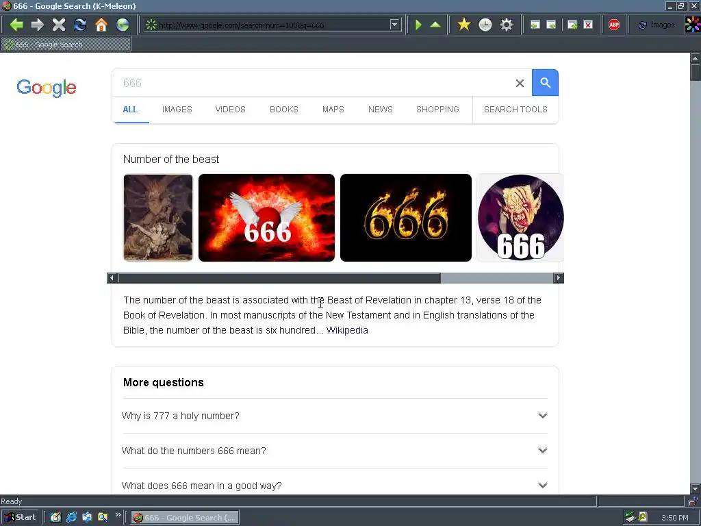Stop loading with the X toolbar icon
The height and width of the screenshot is (526, 701).
point(59,25)
